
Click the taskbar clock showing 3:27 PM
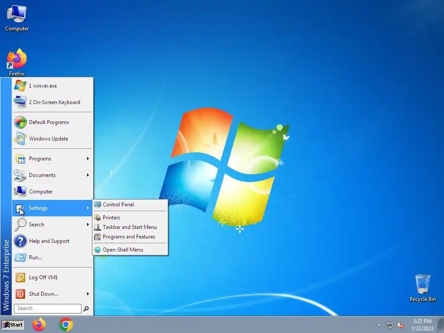pyautogui.click(x=422, y=325)
